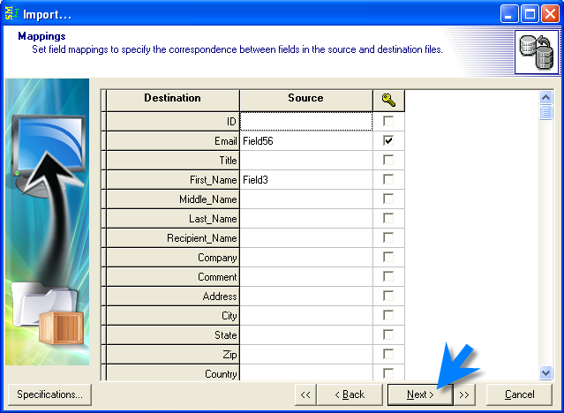
Task: Click the scrollbar down arrow
Action: pos(545,372)
